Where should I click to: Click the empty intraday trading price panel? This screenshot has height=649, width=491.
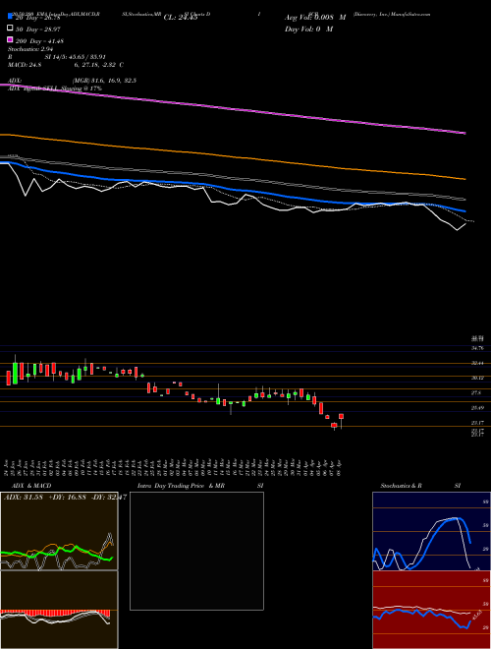pyautogui.click(x=196, y=551)
